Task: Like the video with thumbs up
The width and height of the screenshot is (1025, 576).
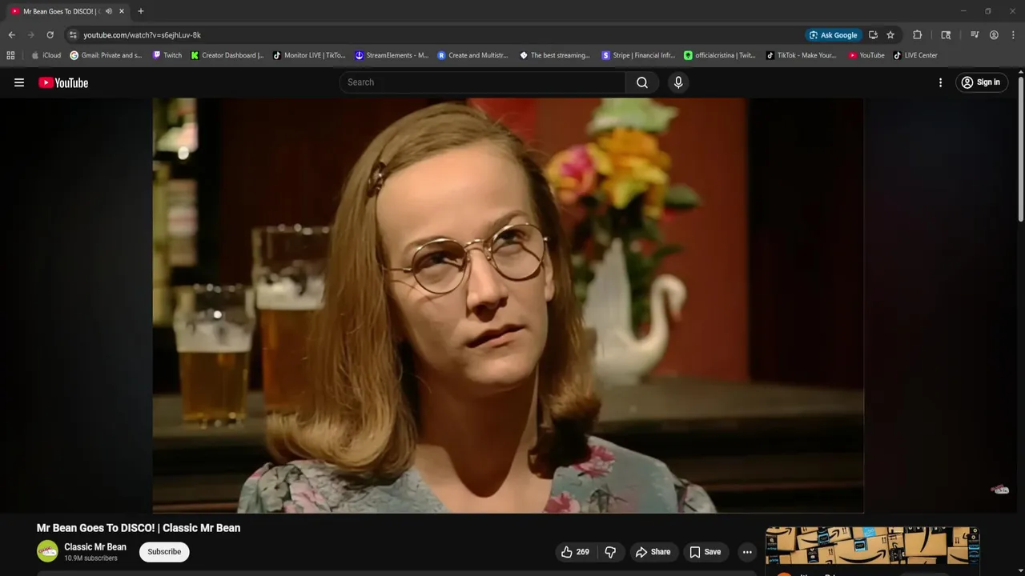Action: pyautogui.click(x=575, y=552)
